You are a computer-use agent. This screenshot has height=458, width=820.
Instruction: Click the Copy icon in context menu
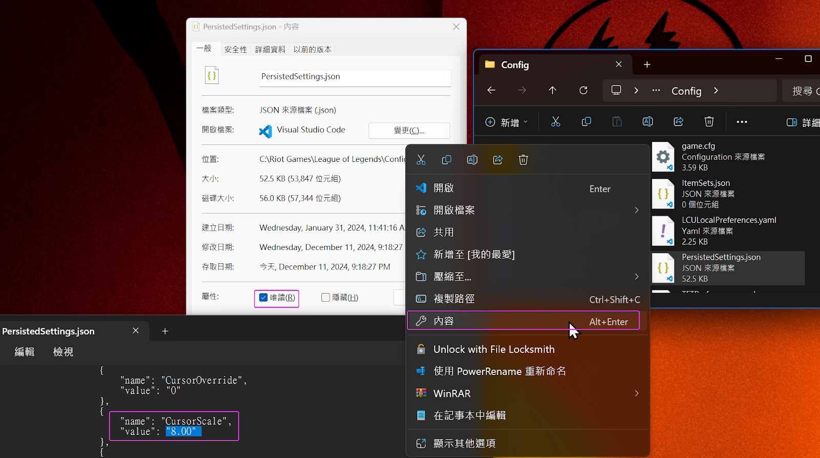(x=446, y=160)
